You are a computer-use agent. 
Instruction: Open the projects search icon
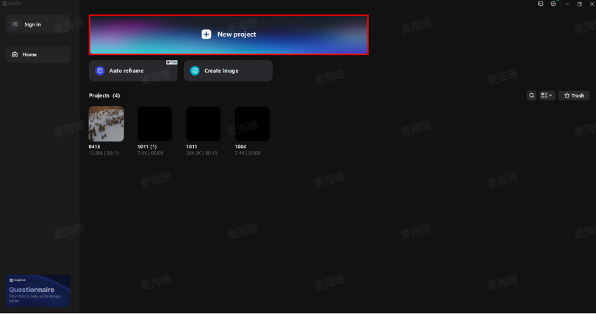[x=531, y=95]
